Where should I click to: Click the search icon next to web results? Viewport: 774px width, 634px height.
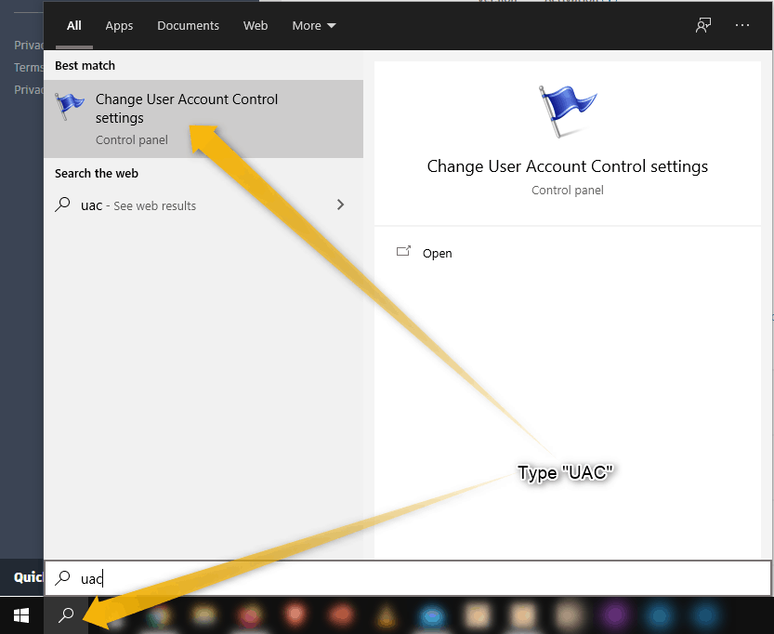60,205
